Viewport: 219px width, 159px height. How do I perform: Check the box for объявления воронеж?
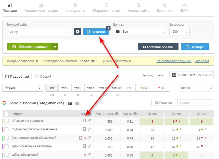click(6, 121)
